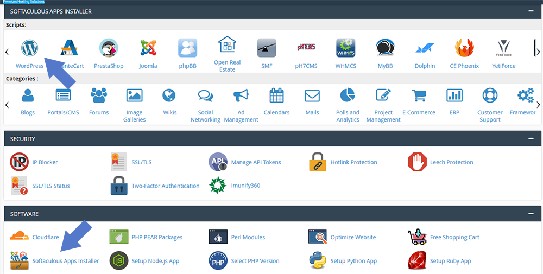Click the Setup Python App icon

click(x=318, y=261)
